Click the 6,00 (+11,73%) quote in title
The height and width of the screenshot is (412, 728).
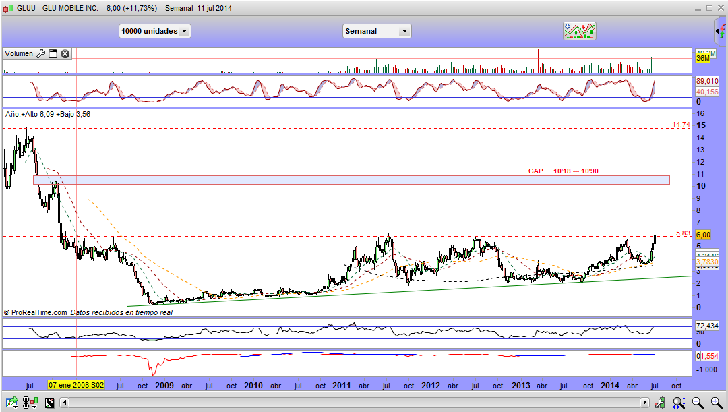tap(131, 8)
